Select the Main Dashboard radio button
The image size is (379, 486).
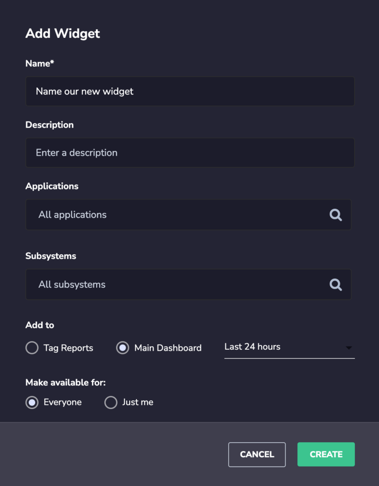coord(123,348)
